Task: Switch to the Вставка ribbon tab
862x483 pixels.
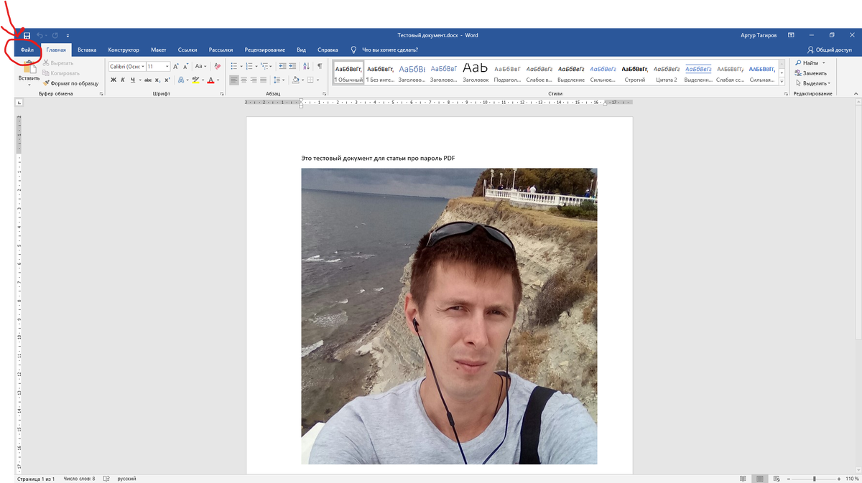Action: coord(87,50)
